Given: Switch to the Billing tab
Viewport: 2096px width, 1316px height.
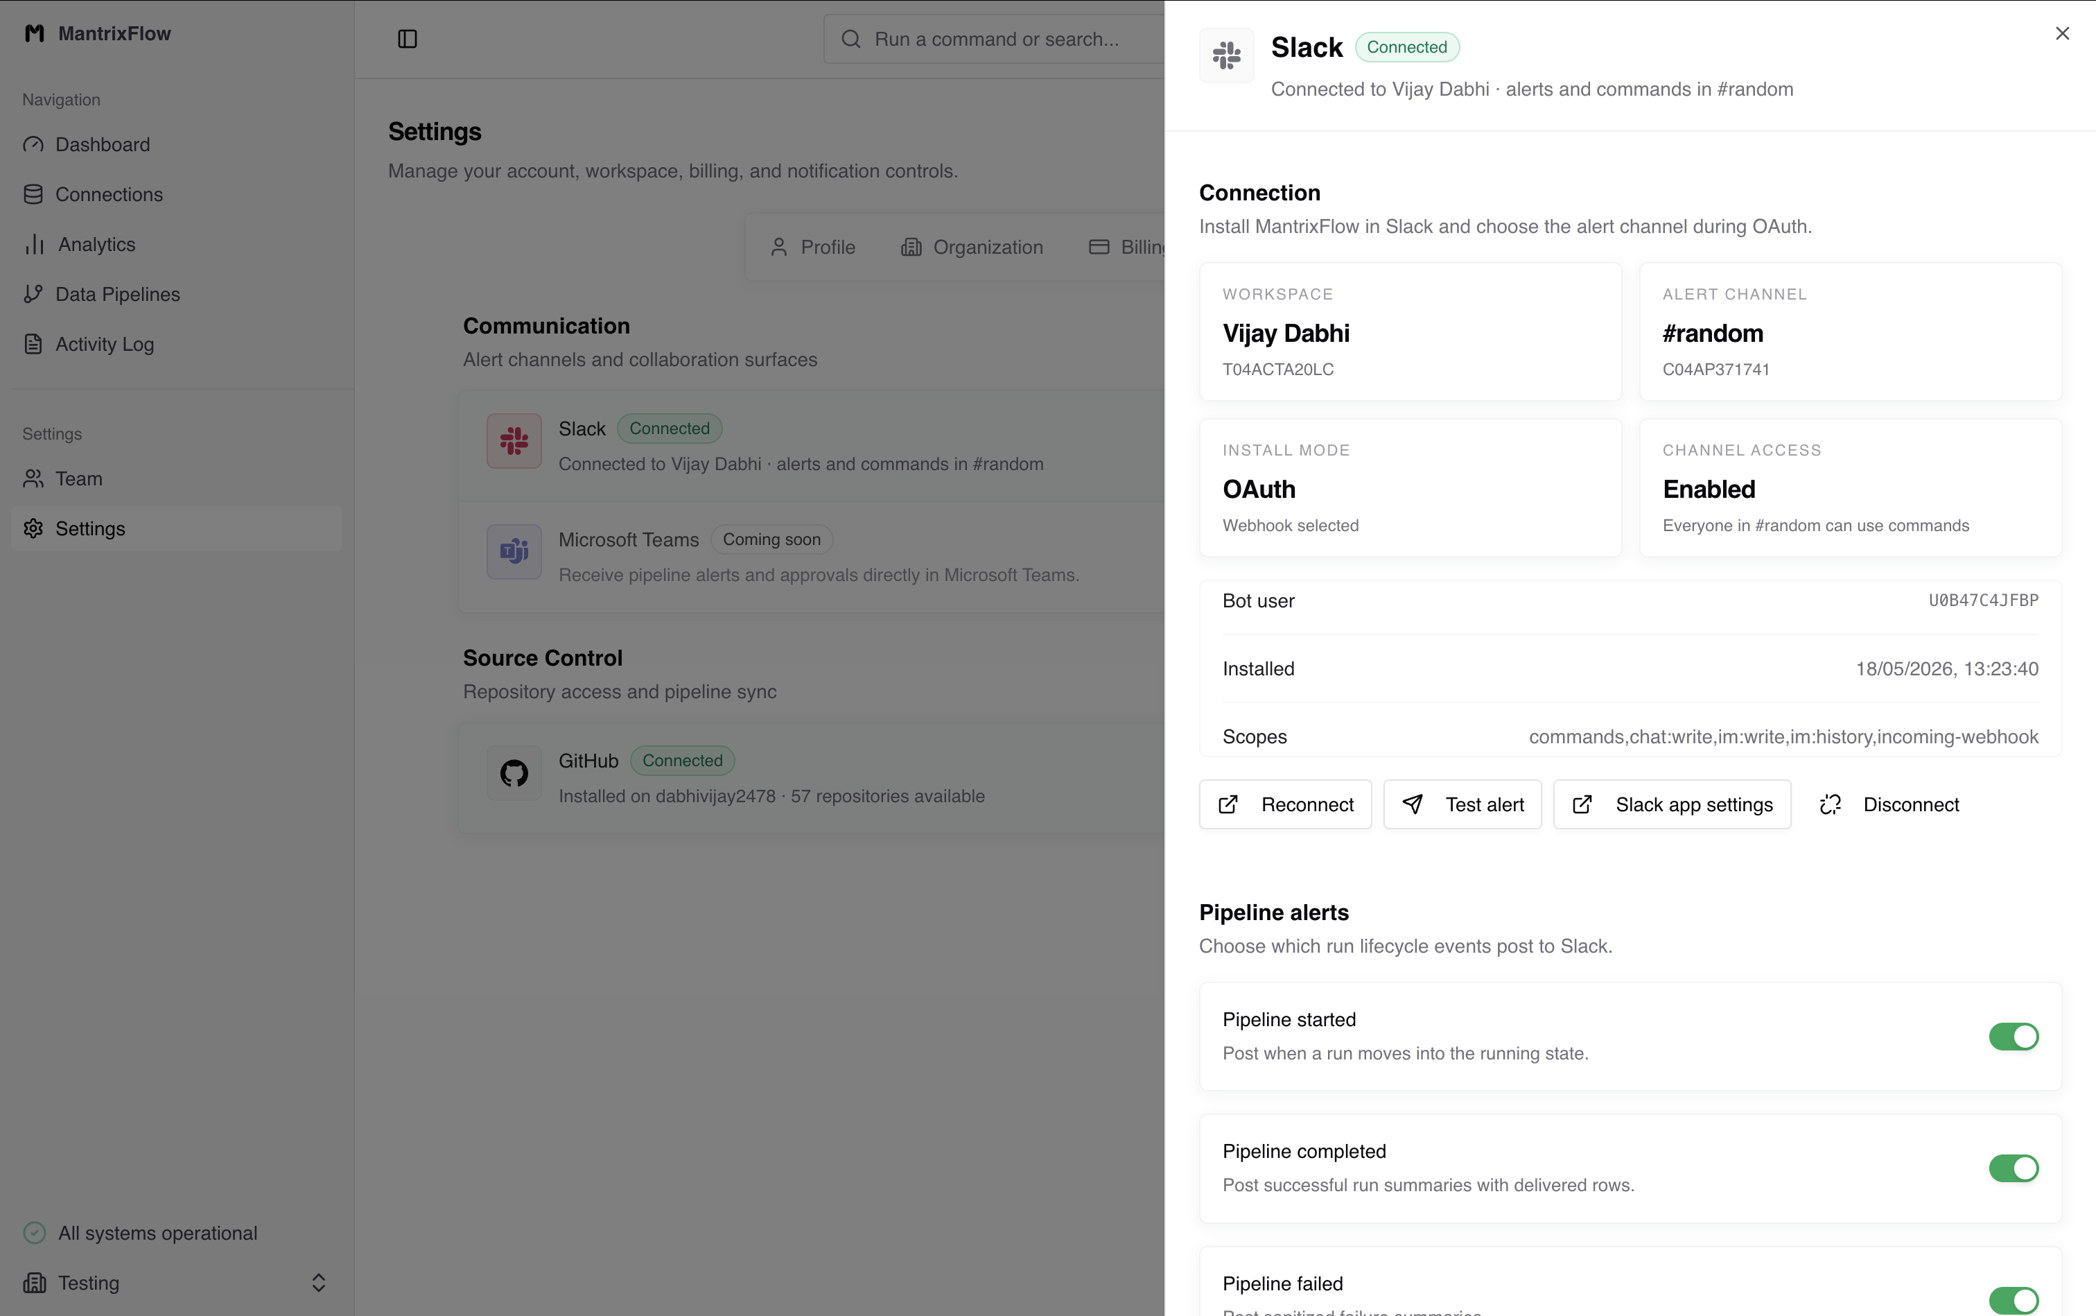Looking at the screenshot, I should coord(1126,248).
